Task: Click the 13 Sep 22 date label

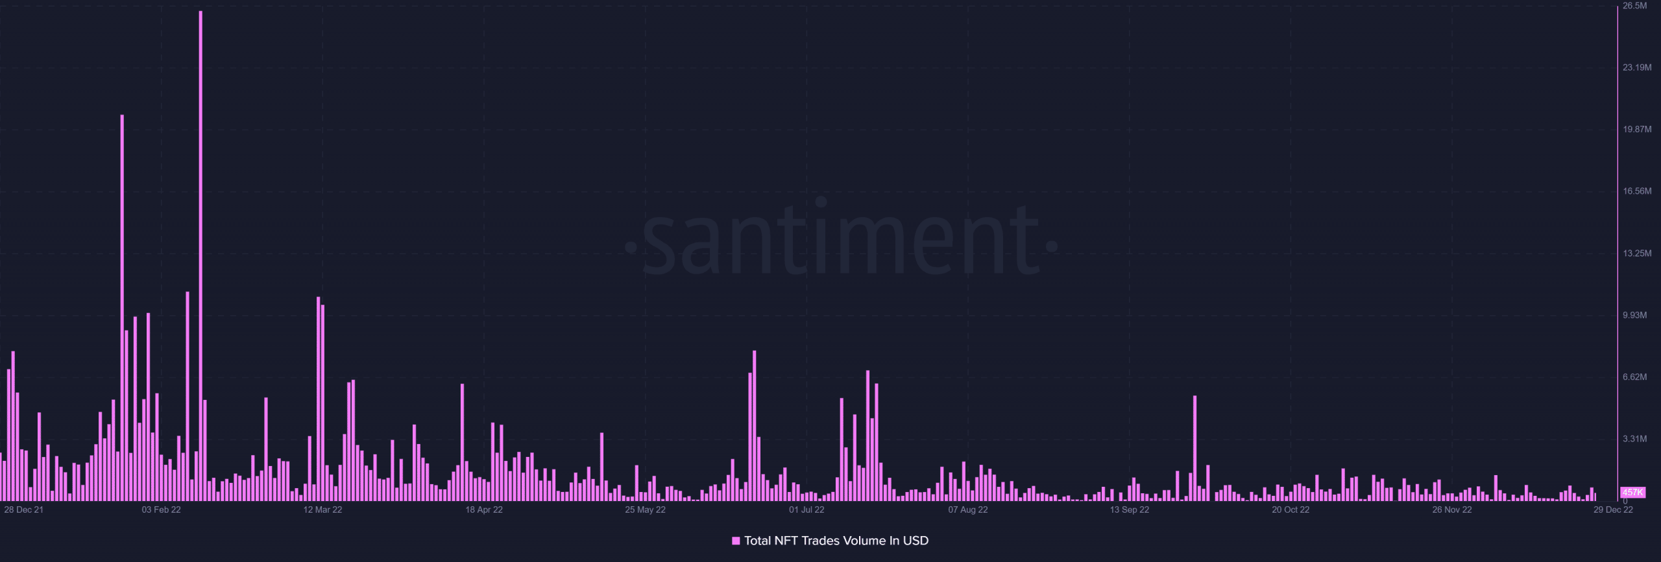Action: [x=1130, y=510]
